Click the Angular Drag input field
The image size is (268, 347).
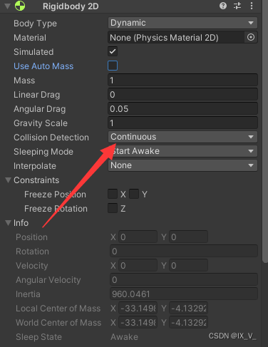click(182, 109)
